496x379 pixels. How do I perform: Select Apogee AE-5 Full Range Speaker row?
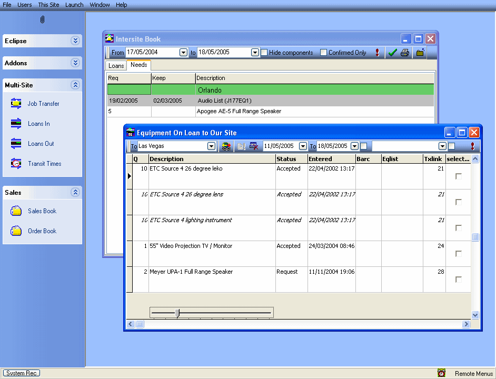(x=271, y=112)
